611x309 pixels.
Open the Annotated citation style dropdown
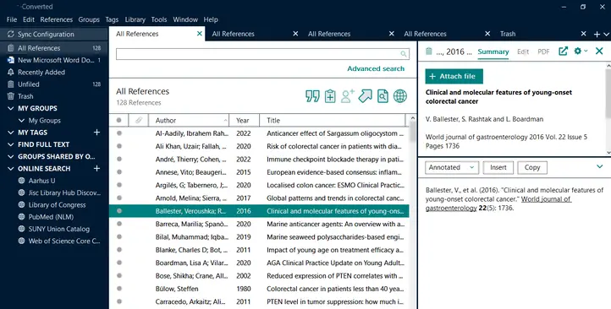(452, 167)
